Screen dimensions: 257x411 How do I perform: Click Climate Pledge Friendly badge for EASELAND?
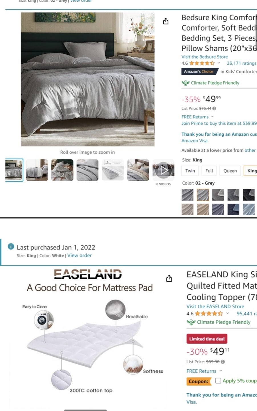(219, 322)
